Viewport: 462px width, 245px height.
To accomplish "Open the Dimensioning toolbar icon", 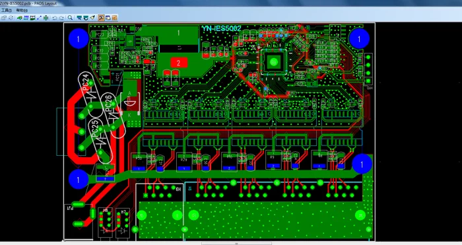I will (x=33, y=18).
